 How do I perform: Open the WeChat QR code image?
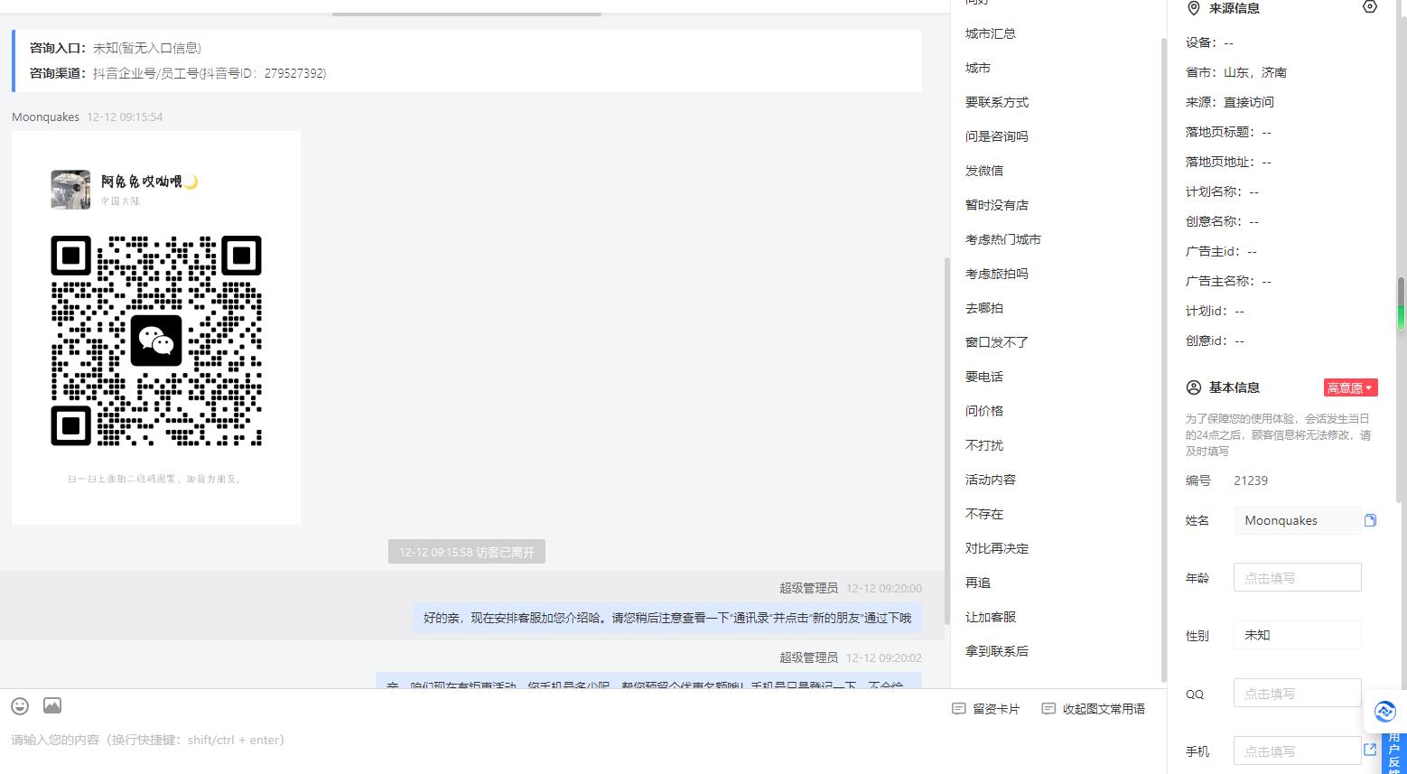click(x=156, y=328)
